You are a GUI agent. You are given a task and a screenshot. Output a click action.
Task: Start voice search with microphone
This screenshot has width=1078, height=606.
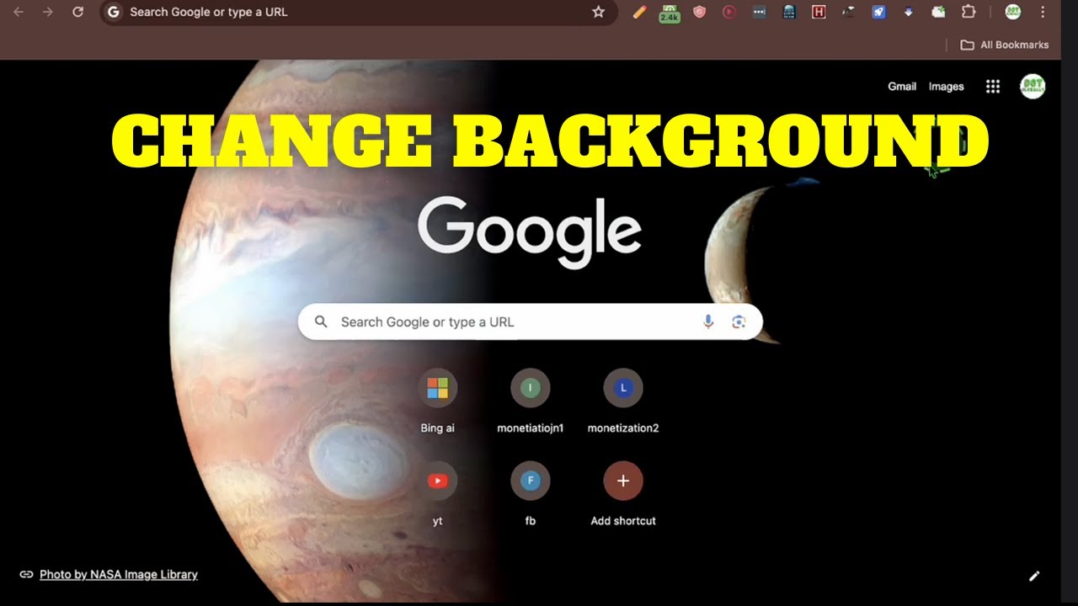click(708, 322)
